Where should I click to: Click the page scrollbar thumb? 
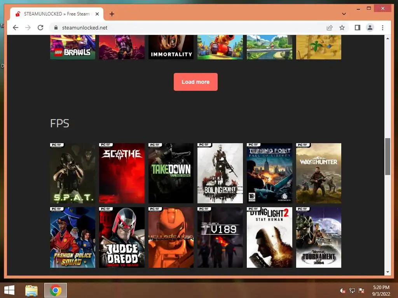pyautogui.click(x=388, y=156)
